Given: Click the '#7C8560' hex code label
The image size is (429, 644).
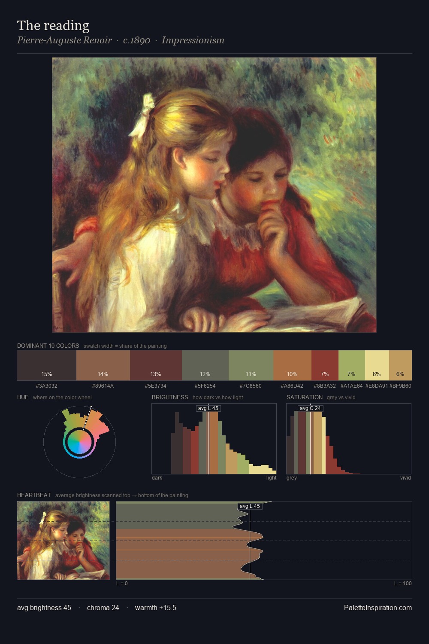Looking at the screenshot, I should click(x=251, y=386).
